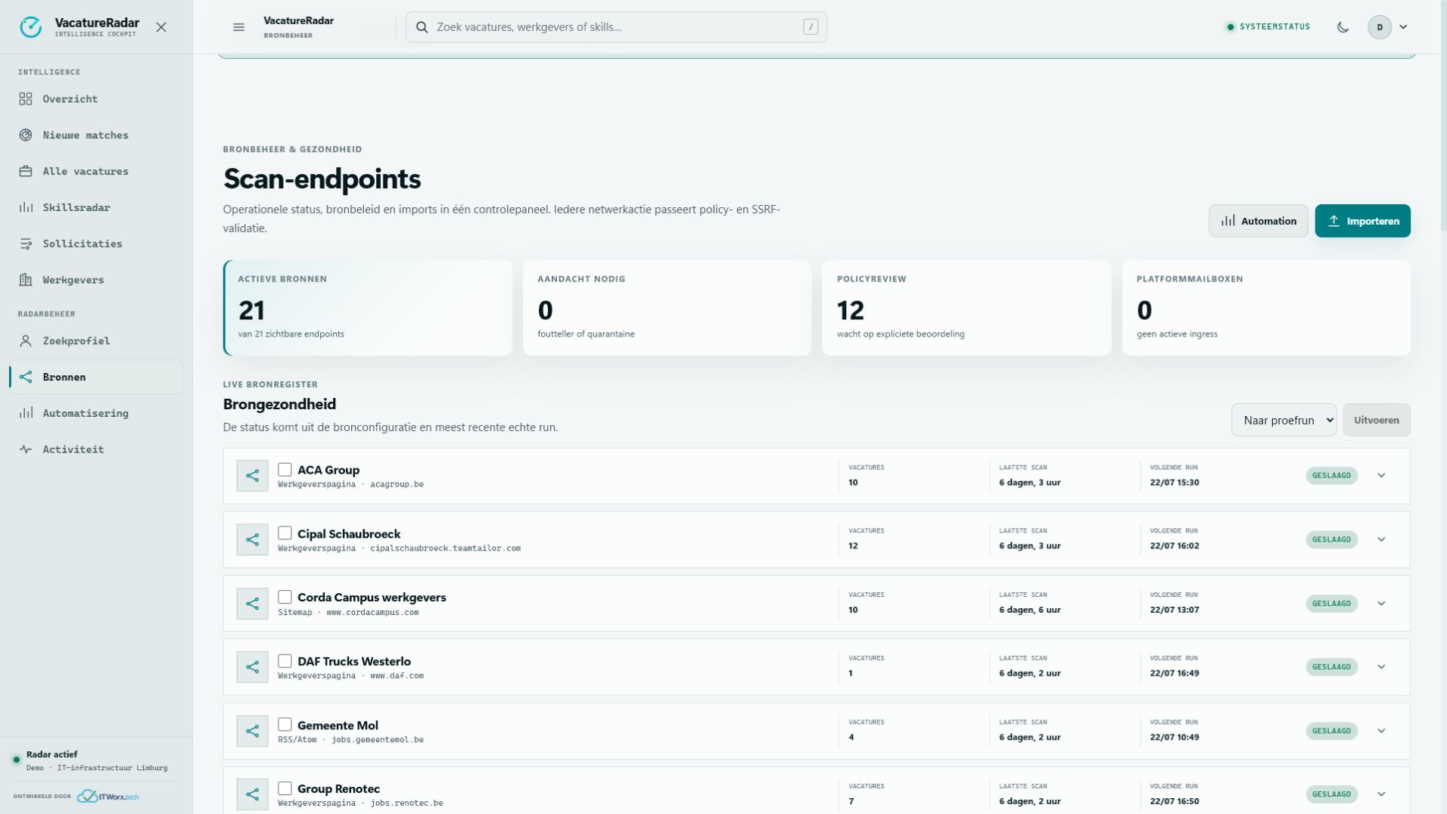Image resolution: width=1447 pixels, height=814 pixels.
Task: Toggle the hamburger menu icon
Action: tap(239, 27)
